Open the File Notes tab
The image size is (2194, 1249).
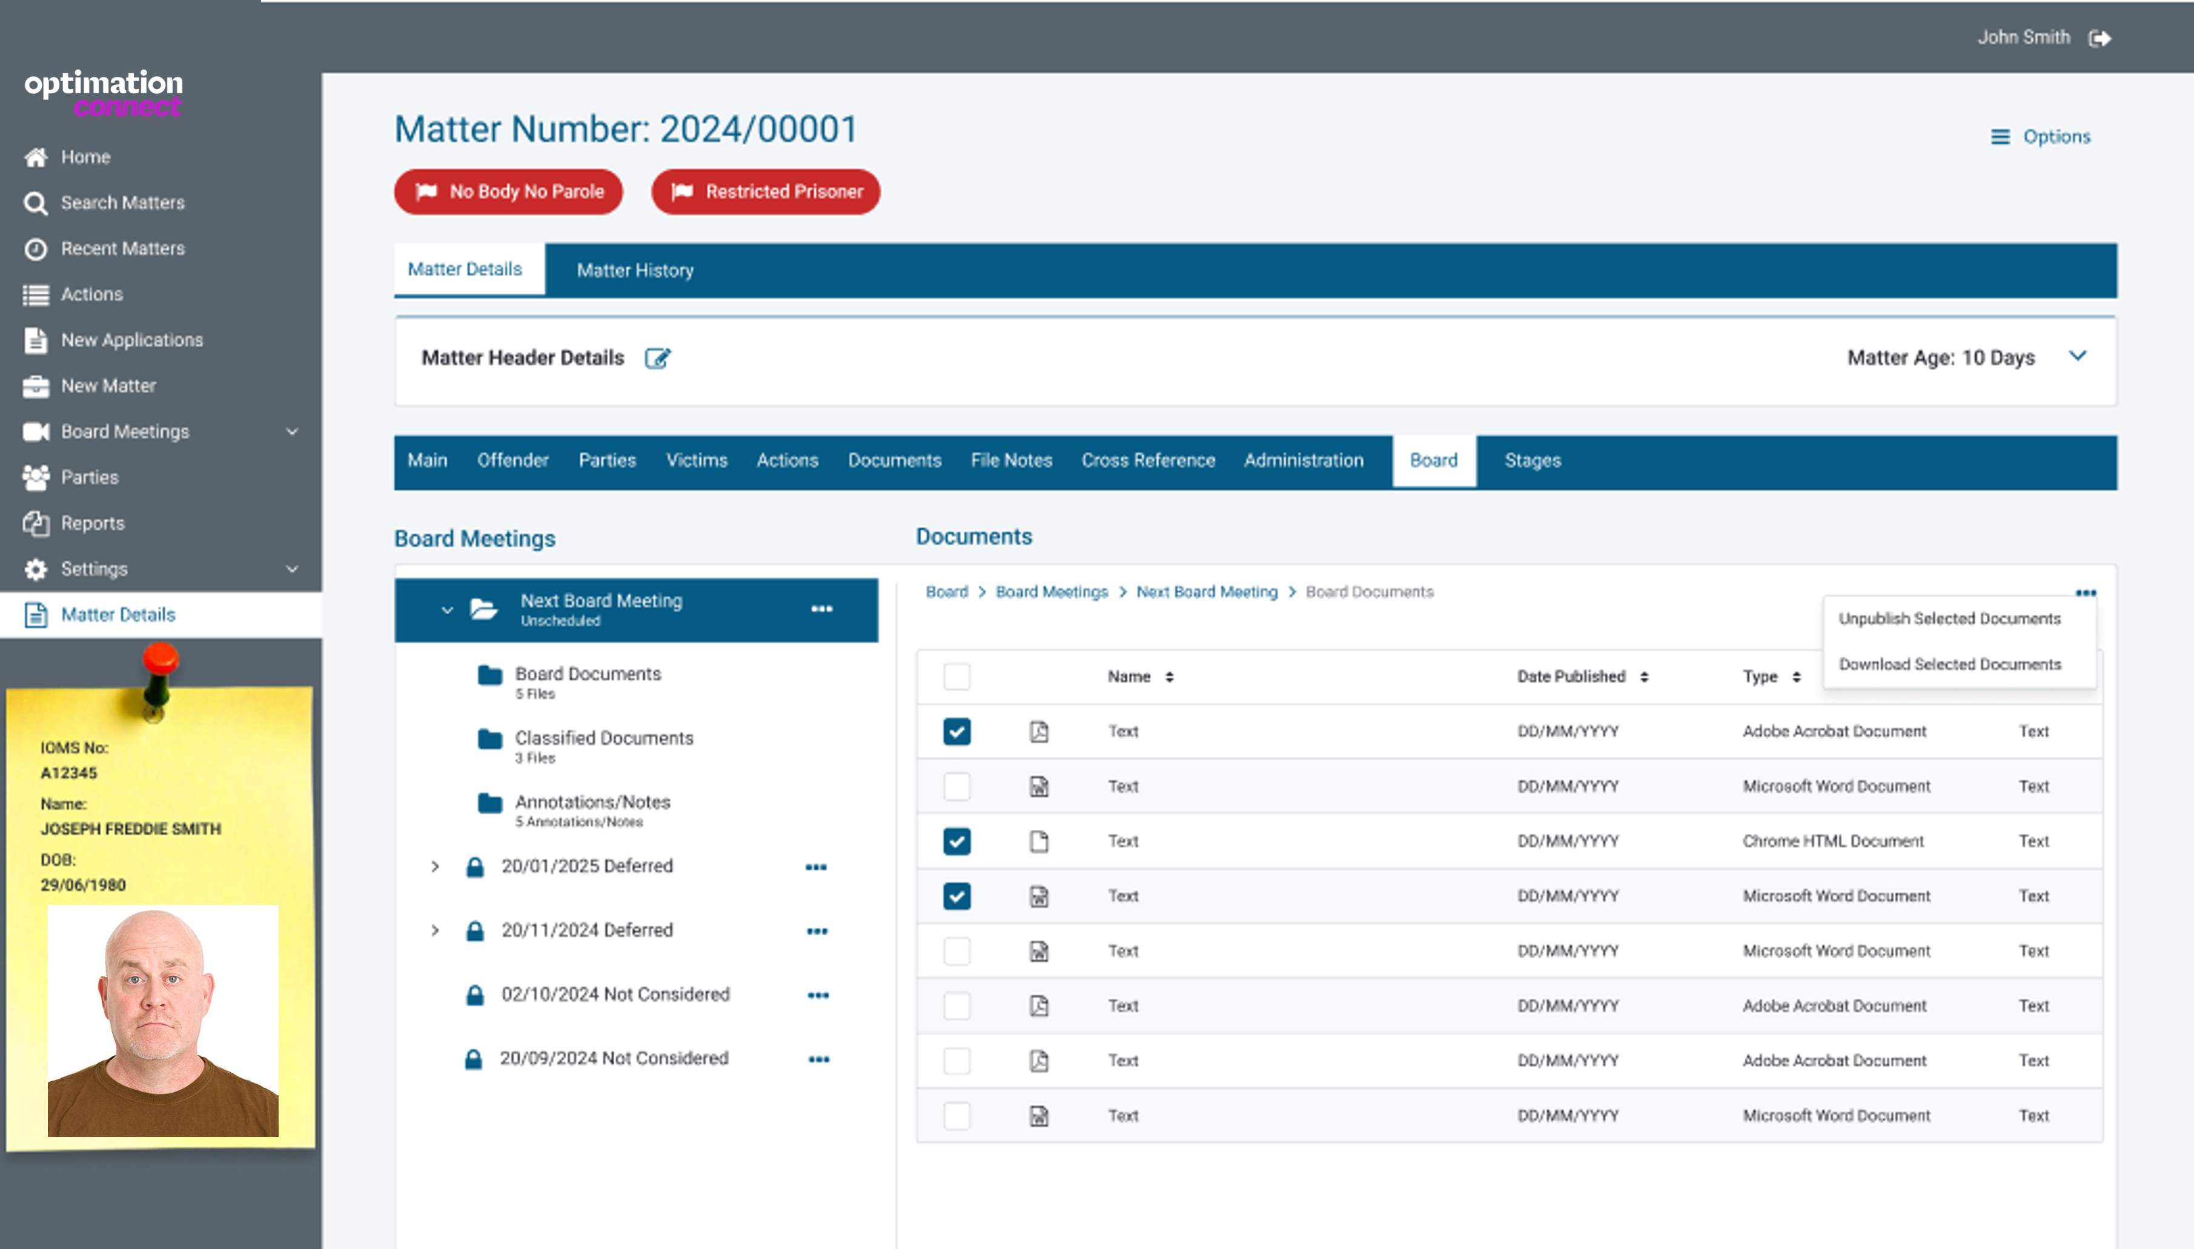1011,461
